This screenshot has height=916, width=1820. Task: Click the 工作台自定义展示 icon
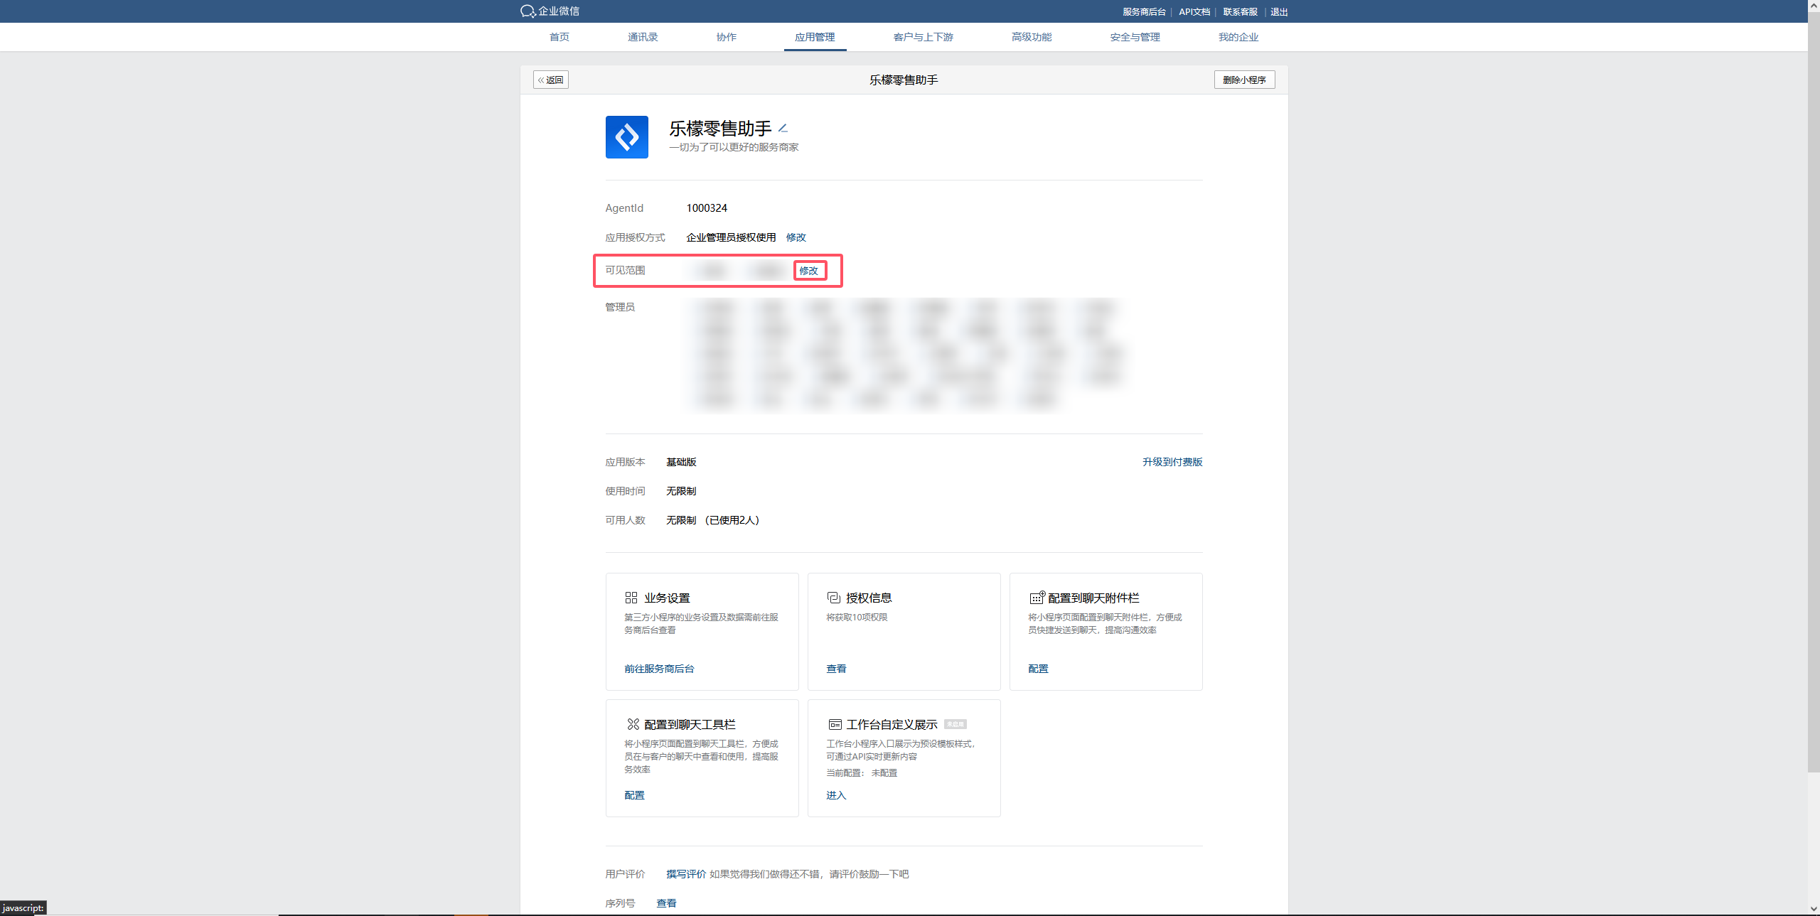click(x=835, y=724)
